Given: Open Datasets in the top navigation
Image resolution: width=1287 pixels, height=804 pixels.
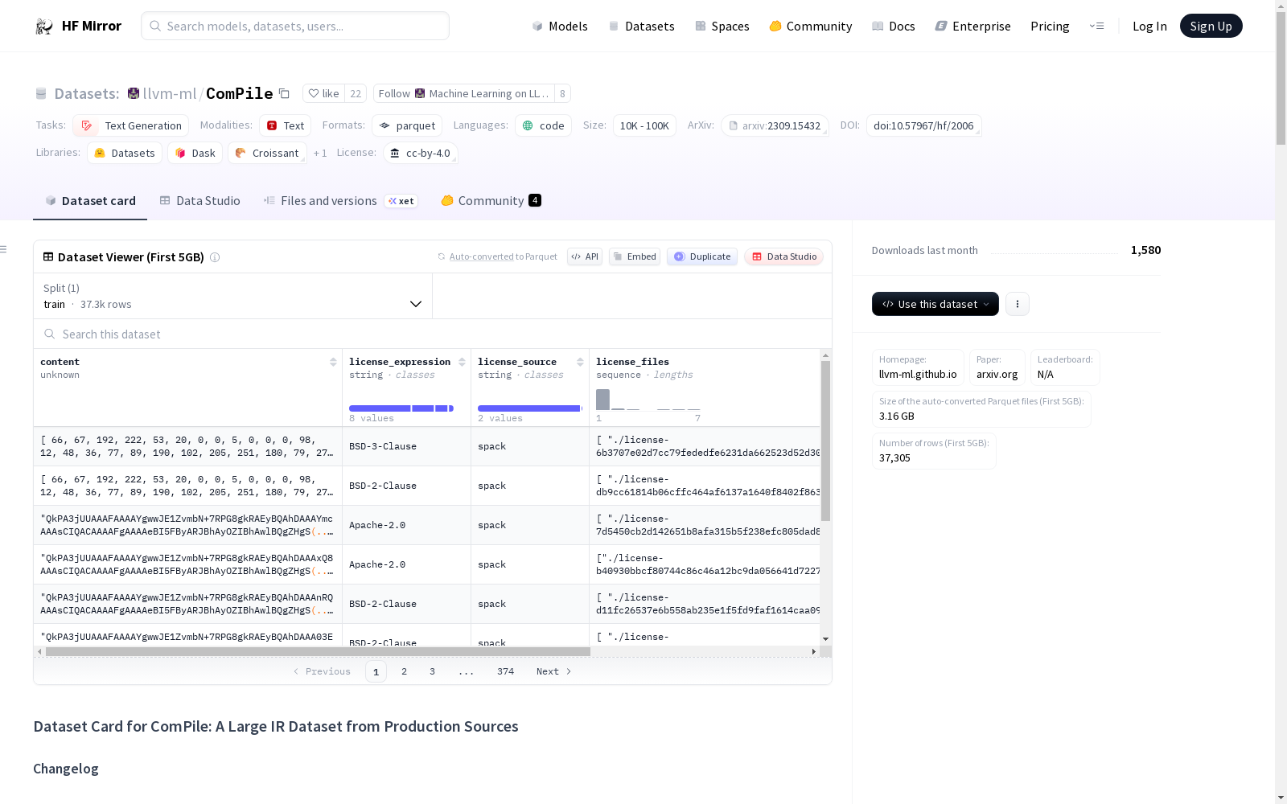Looking at the screenshot, I should click(641, 26).
